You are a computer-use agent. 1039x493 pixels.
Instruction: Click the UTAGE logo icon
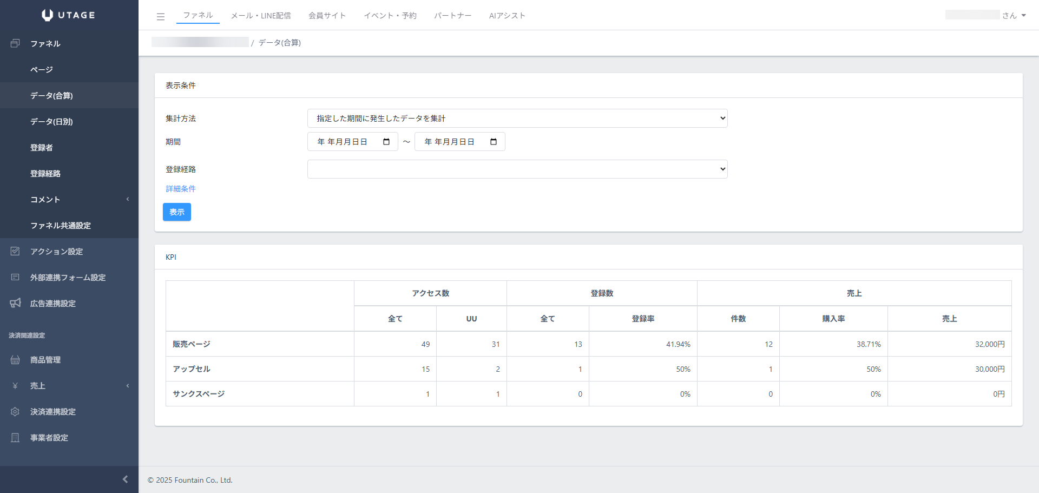(48, 15)
